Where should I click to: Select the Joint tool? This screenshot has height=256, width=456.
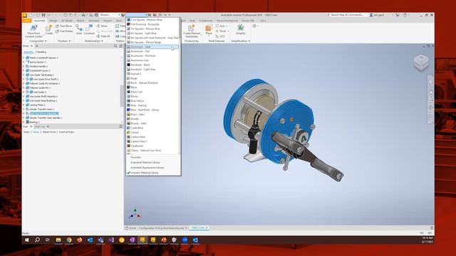tap(79, 30)
